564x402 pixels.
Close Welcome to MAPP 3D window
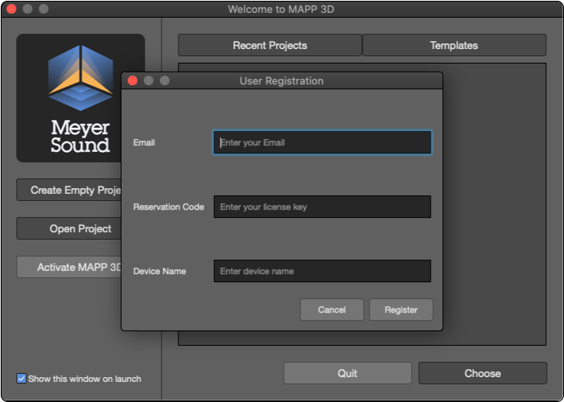[11, 9]
